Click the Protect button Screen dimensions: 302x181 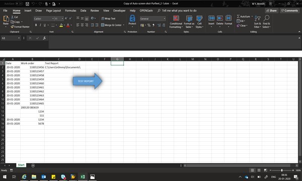coord(132,21)
